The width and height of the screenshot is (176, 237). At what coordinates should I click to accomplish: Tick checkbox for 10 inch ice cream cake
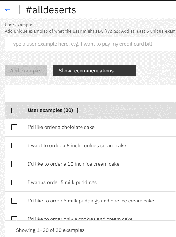14,164
